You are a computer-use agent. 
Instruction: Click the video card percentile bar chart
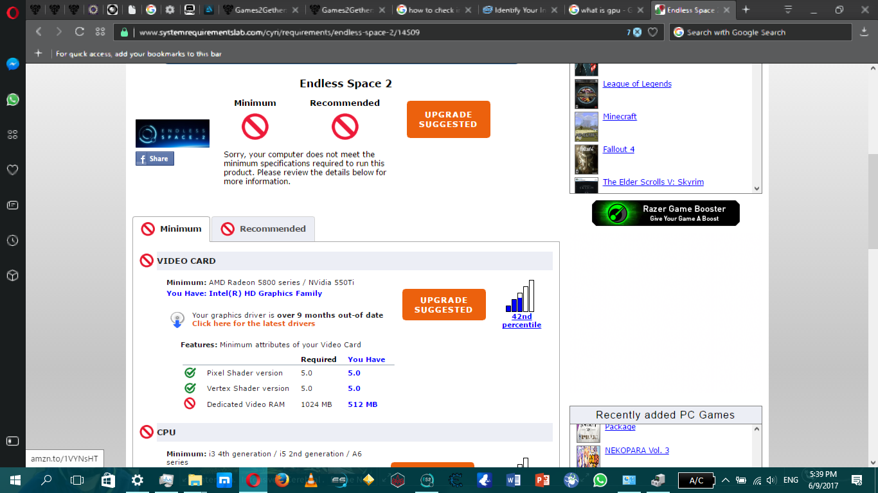click(x=521, y=296)
